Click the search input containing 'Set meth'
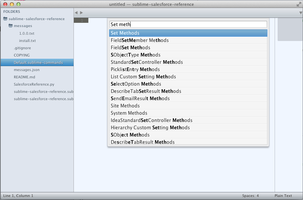The width and height of the screenshot is (303, 200). (188, 24)
